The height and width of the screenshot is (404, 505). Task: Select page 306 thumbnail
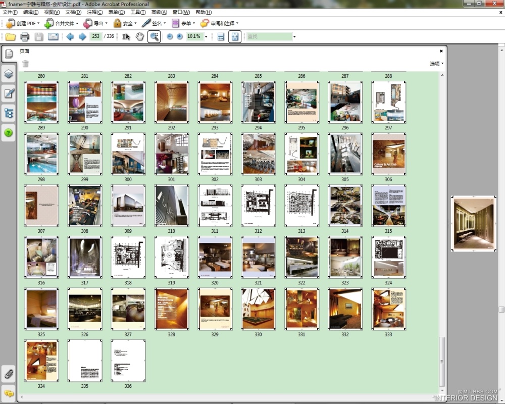tap(388, 154)
